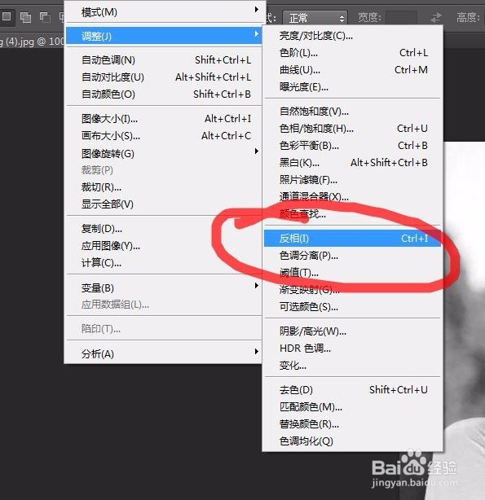Open 颜色查找... adjustment
Screen dimensions: 485x500
(x=352, y=214)
